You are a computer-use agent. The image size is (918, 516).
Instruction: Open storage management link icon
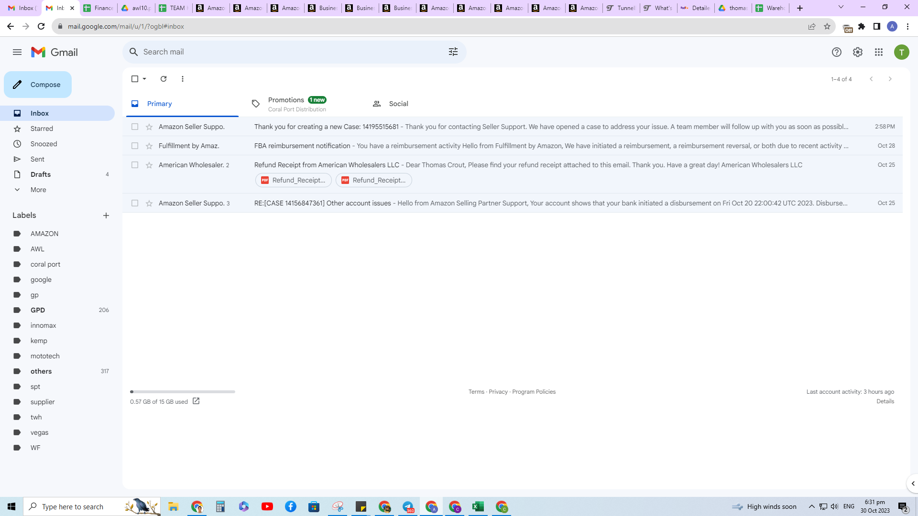[196, 401]
